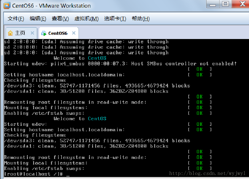This screenshot has height=179, width=249.
Task: Click the last 'Mounting local filesystems:' line
Action: [46, 163]
